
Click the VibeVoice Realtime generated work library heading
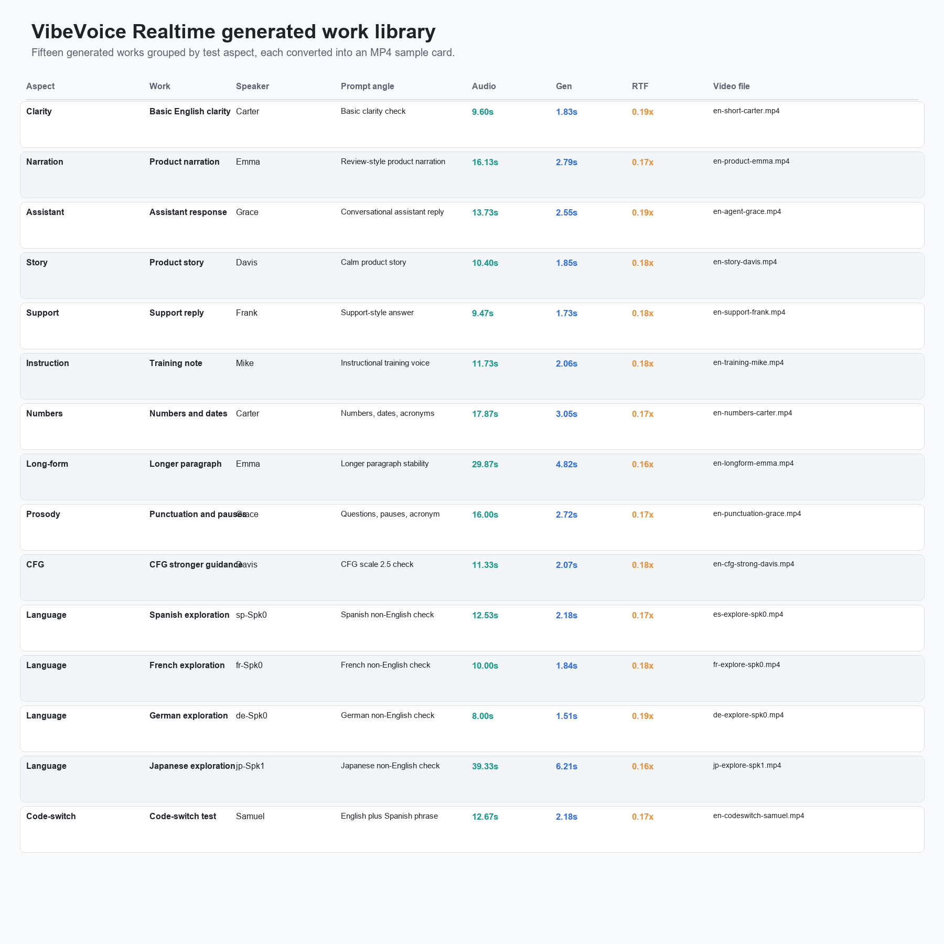pos(233,32)
